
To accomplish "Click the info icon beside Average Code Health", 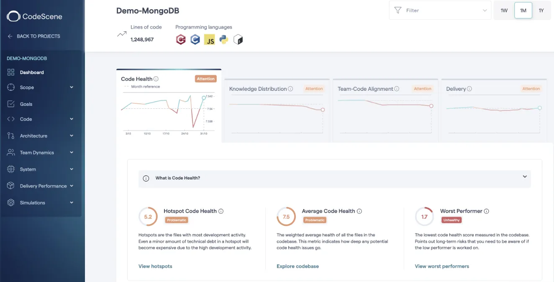I will pyautogui.click(x=359, y=211).
